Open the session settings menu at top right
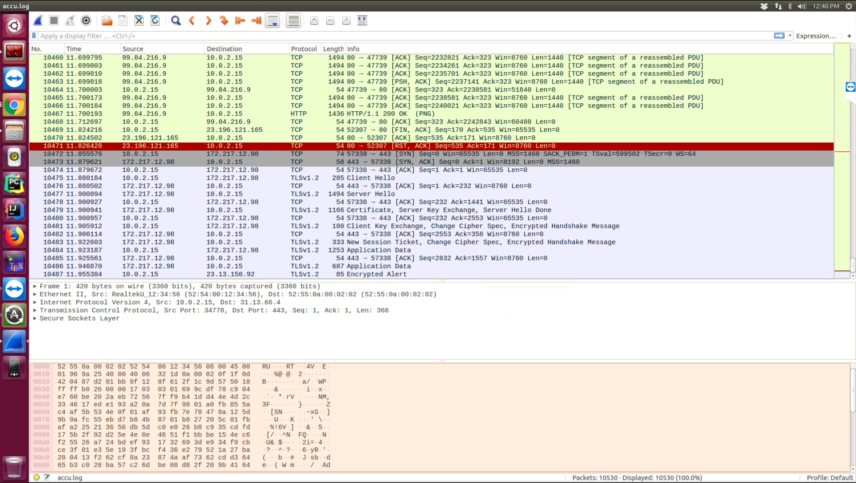 point(848,6)
